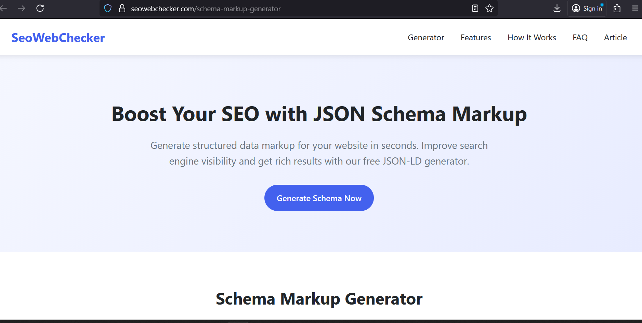Viewport: 642px width, 323px height.
Task: Click the SeoWebChecker logo link
Action: click(x=58, y=38)
